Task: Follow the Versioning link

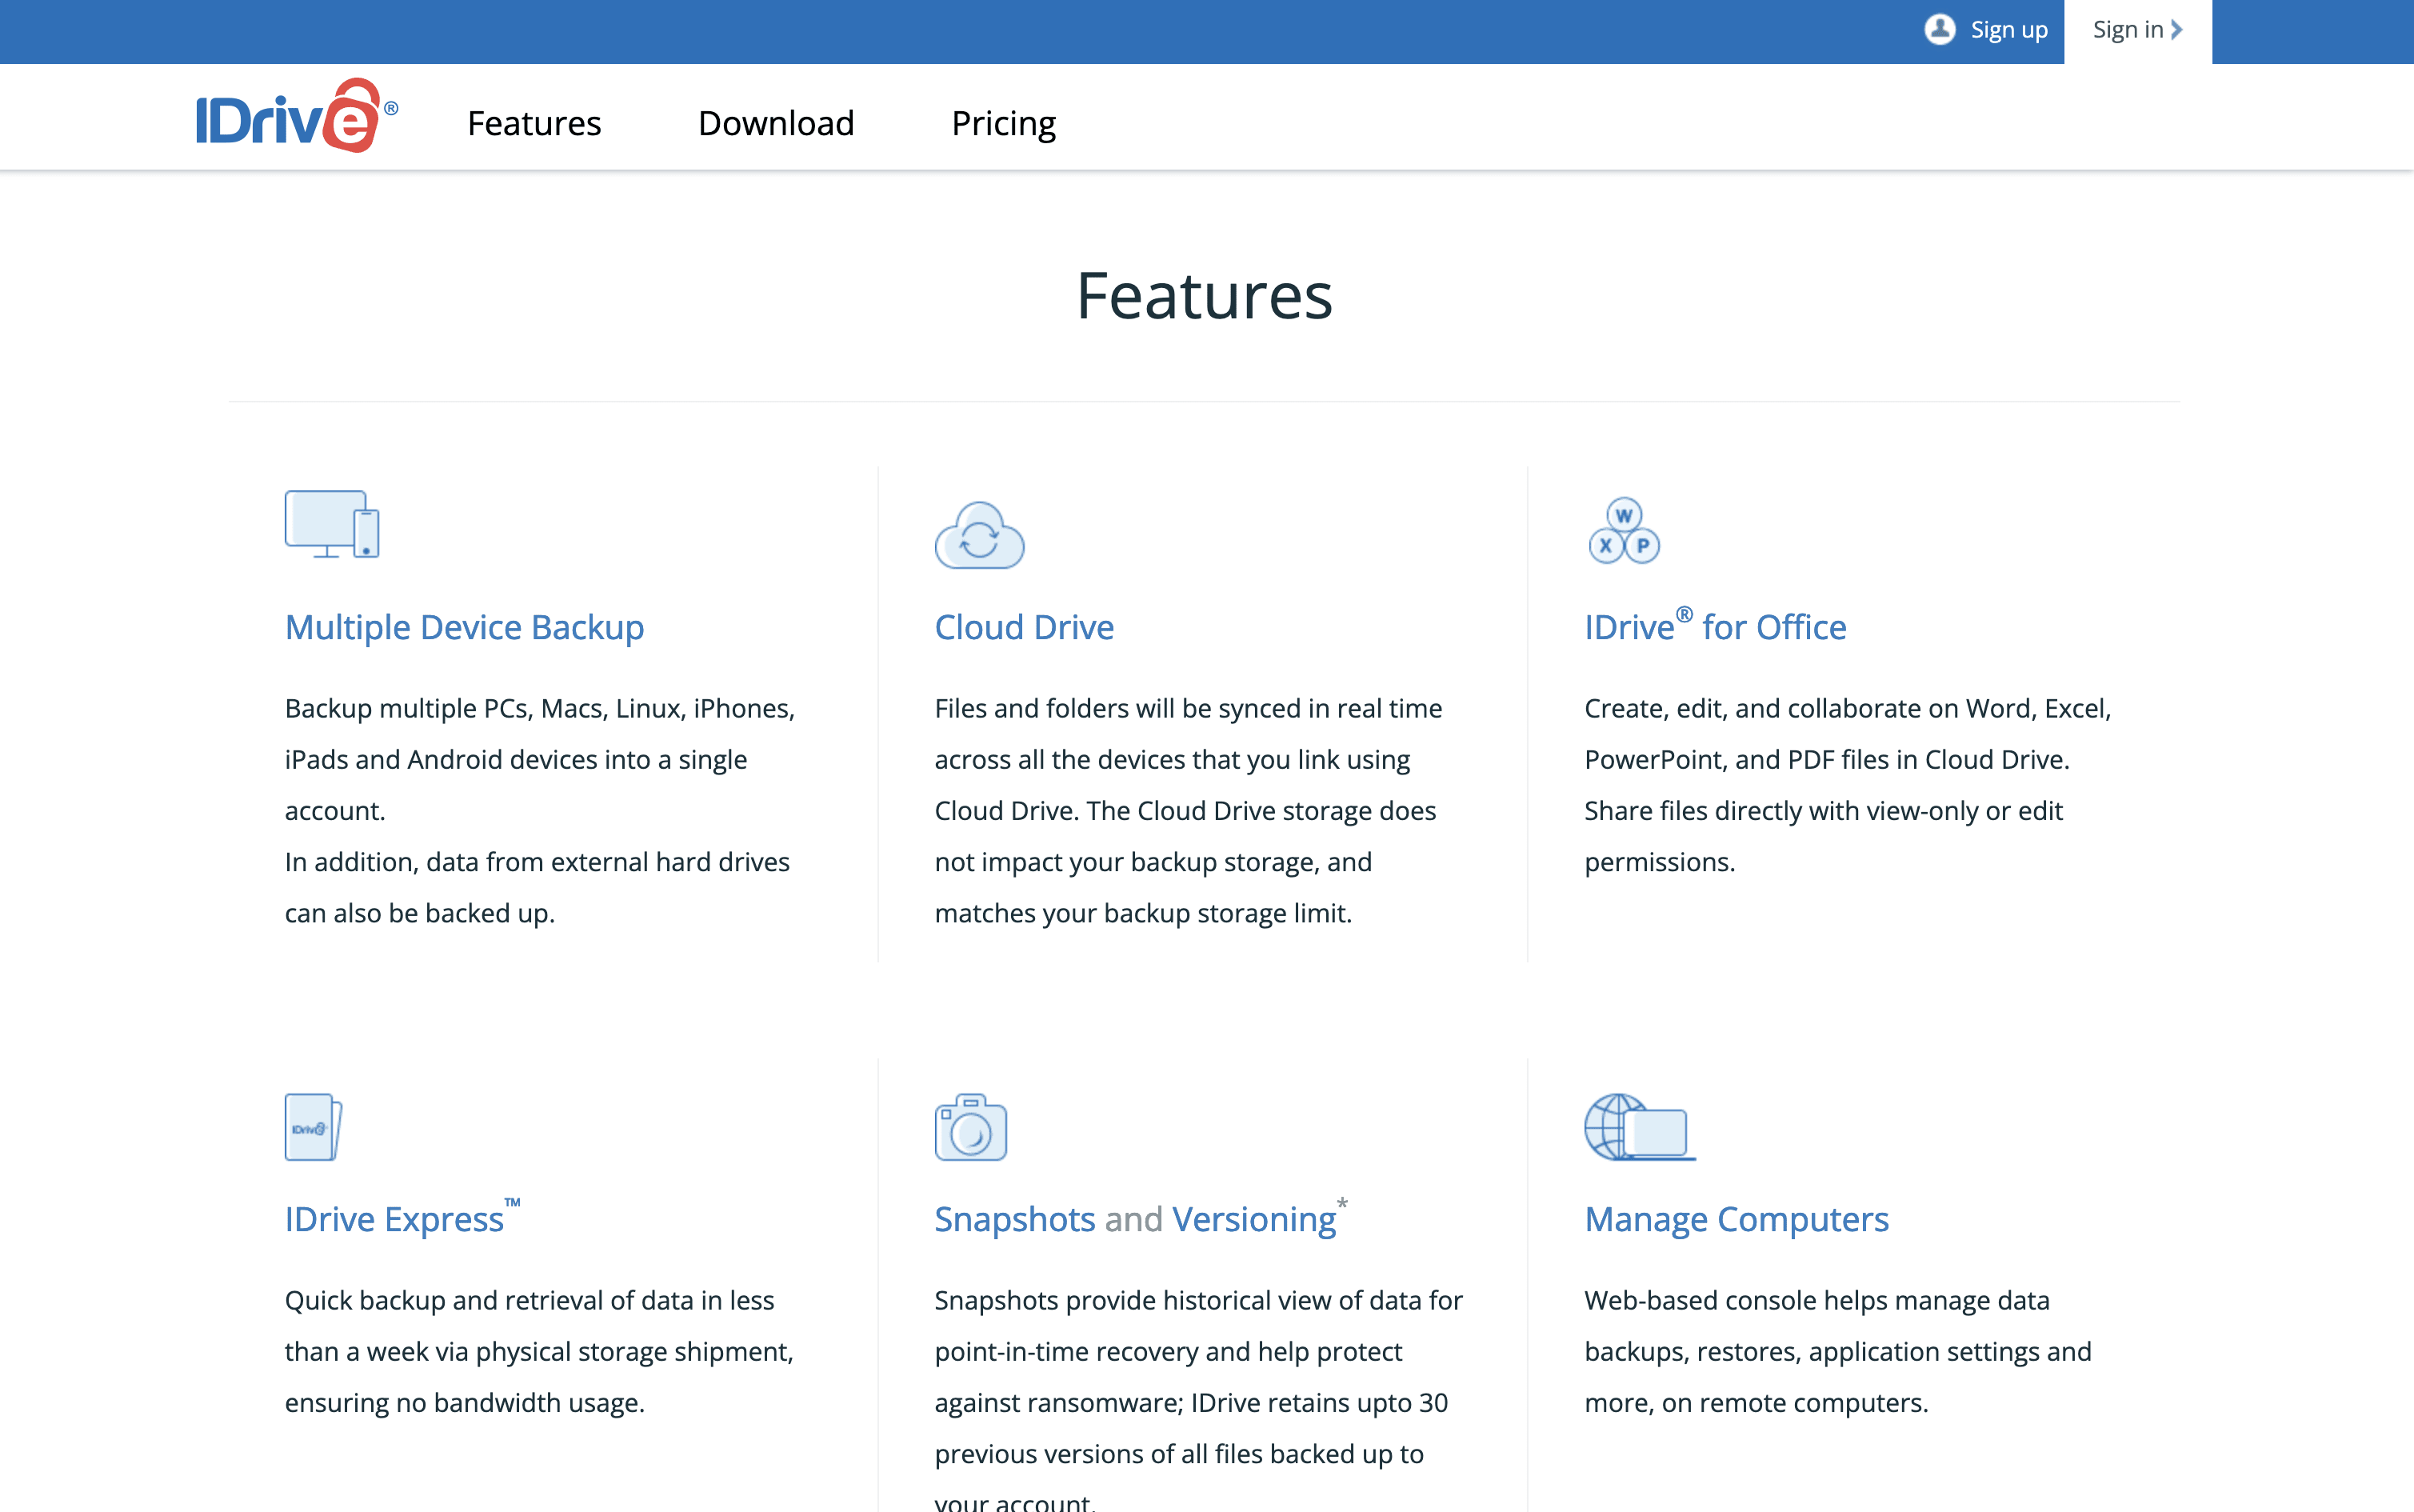Action: pyautogui.click(x=1253, y=1220)
